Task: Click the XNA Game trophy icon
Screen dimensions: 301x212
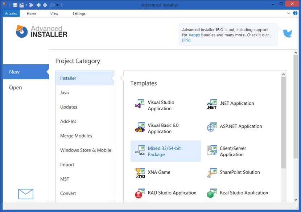Action: coord(140,173)
